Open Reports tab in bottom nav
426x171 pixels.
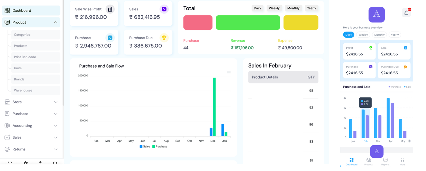point(385,161)
